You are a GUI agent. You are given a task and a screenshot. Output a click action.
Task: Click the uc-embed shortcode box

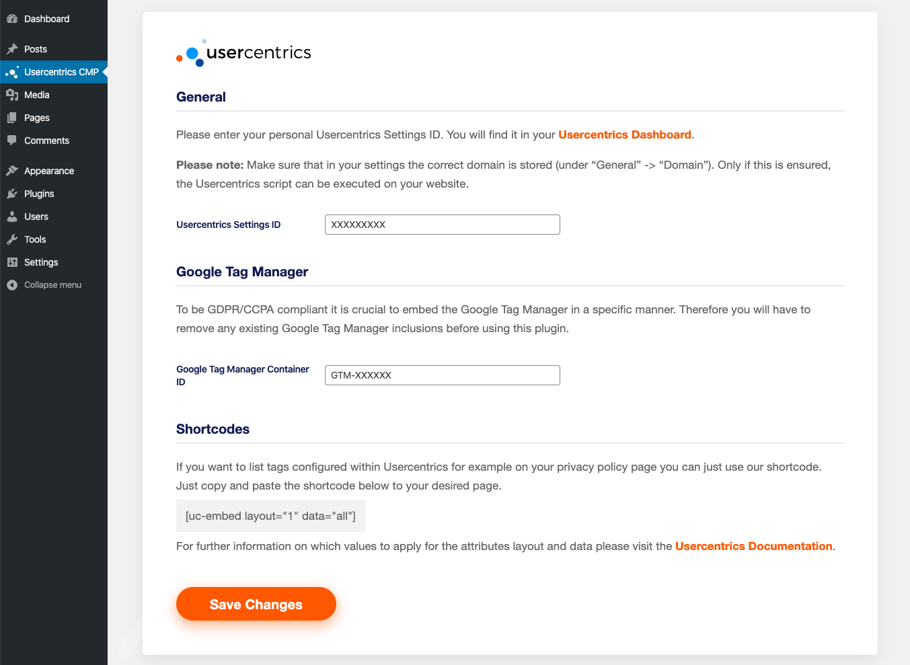[x=270, y=516]
